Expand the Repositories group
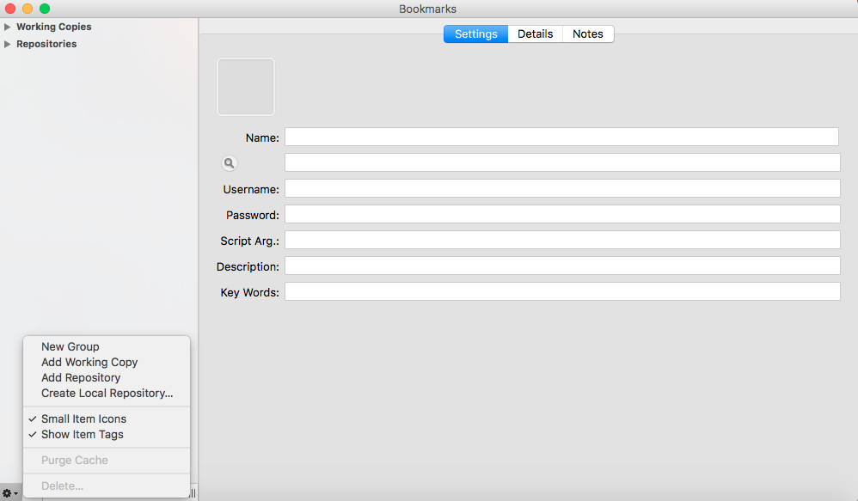The width and height of the screenshot is (858, 501). [x=8, y=44]
